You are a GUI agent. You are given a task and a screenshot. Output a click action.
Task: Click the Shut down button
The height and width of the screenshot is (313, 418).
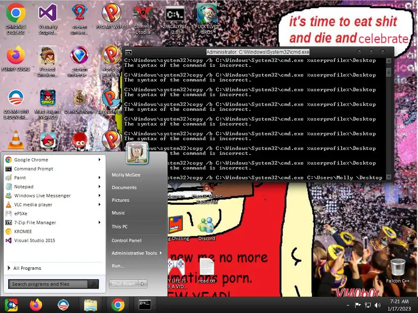pyautogui.click(x=123, y=284)
